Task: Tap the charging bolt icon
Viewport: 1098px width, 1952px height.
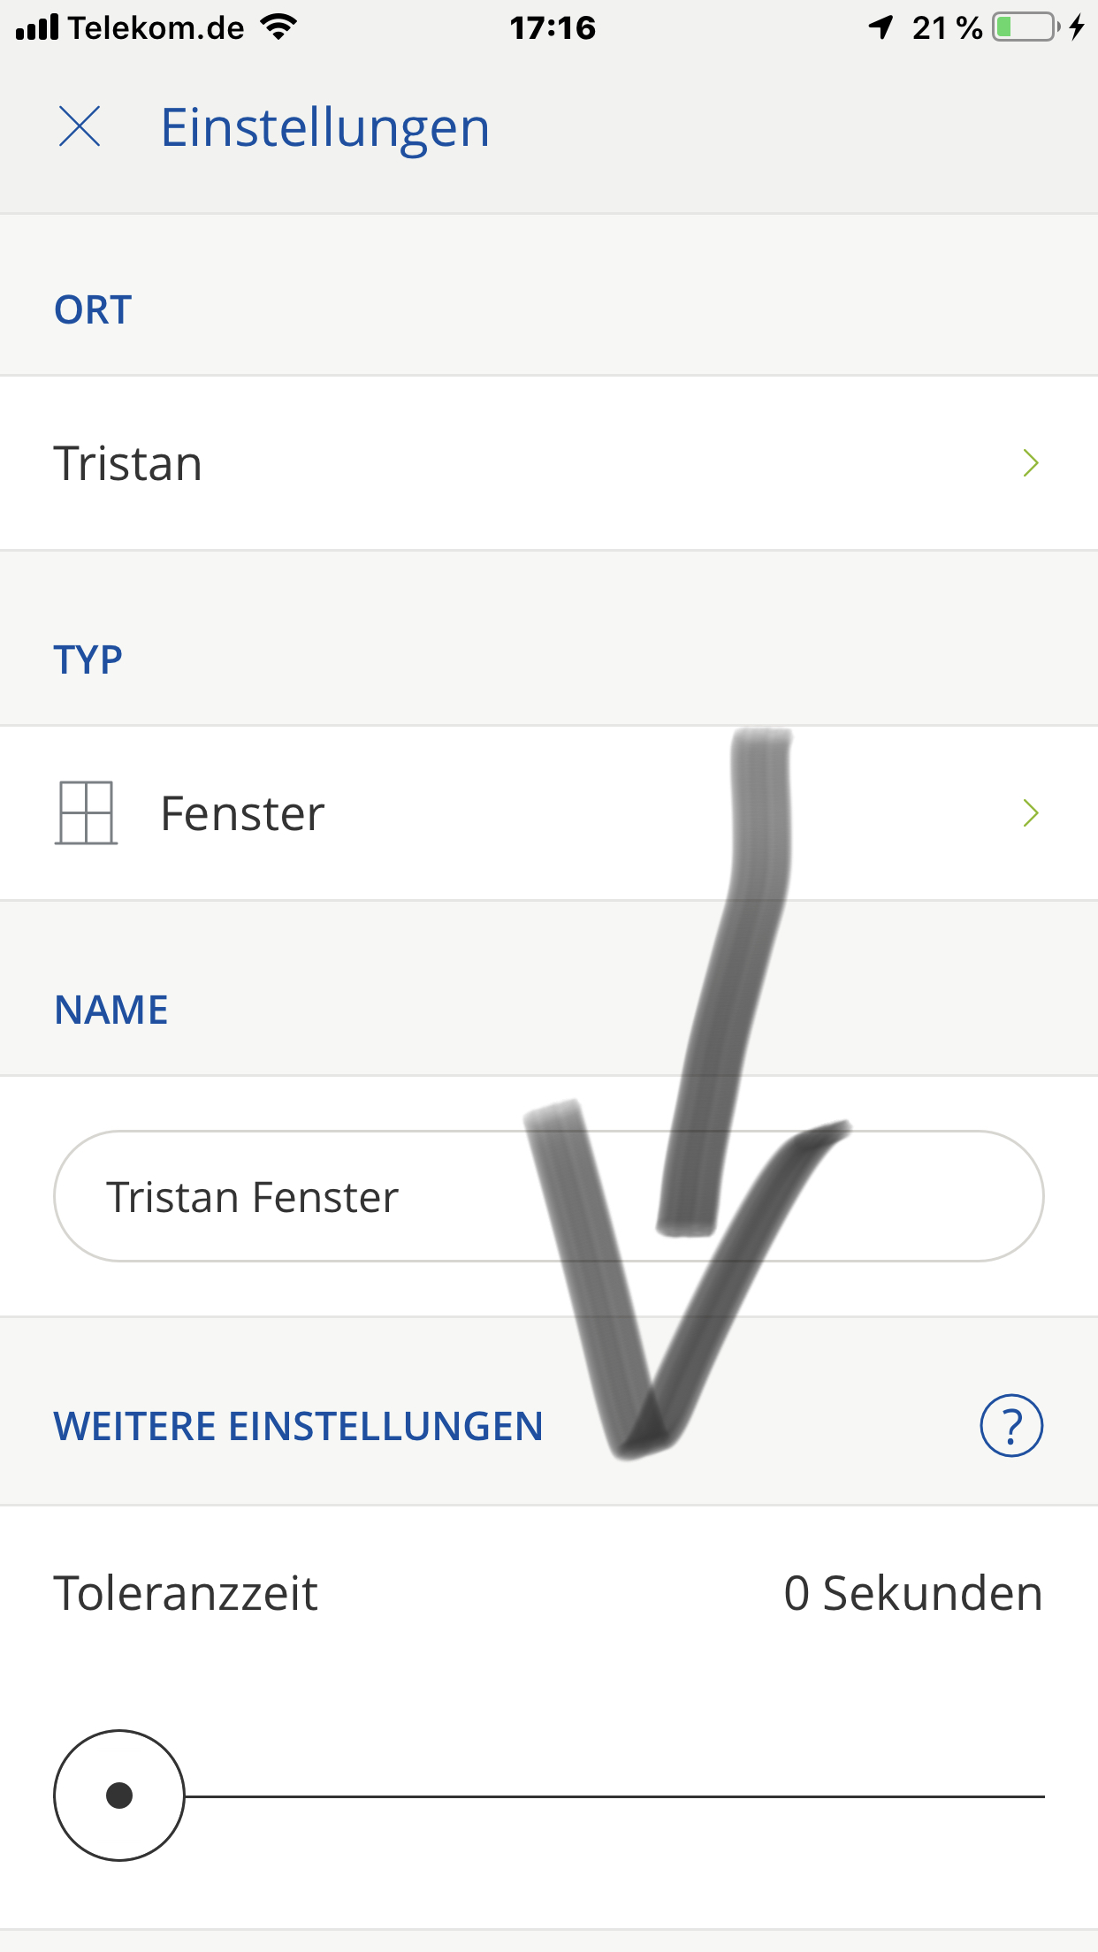Action: click(x=1076, y=27)
